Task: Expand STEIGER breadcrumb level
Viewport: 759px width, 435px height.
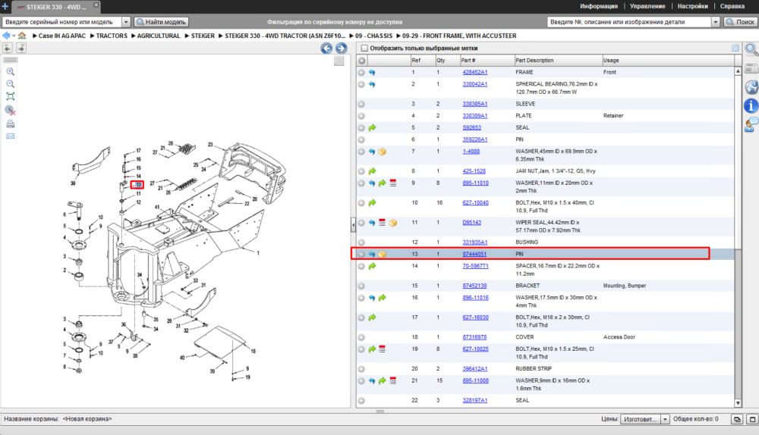Action: click(187, 36)
